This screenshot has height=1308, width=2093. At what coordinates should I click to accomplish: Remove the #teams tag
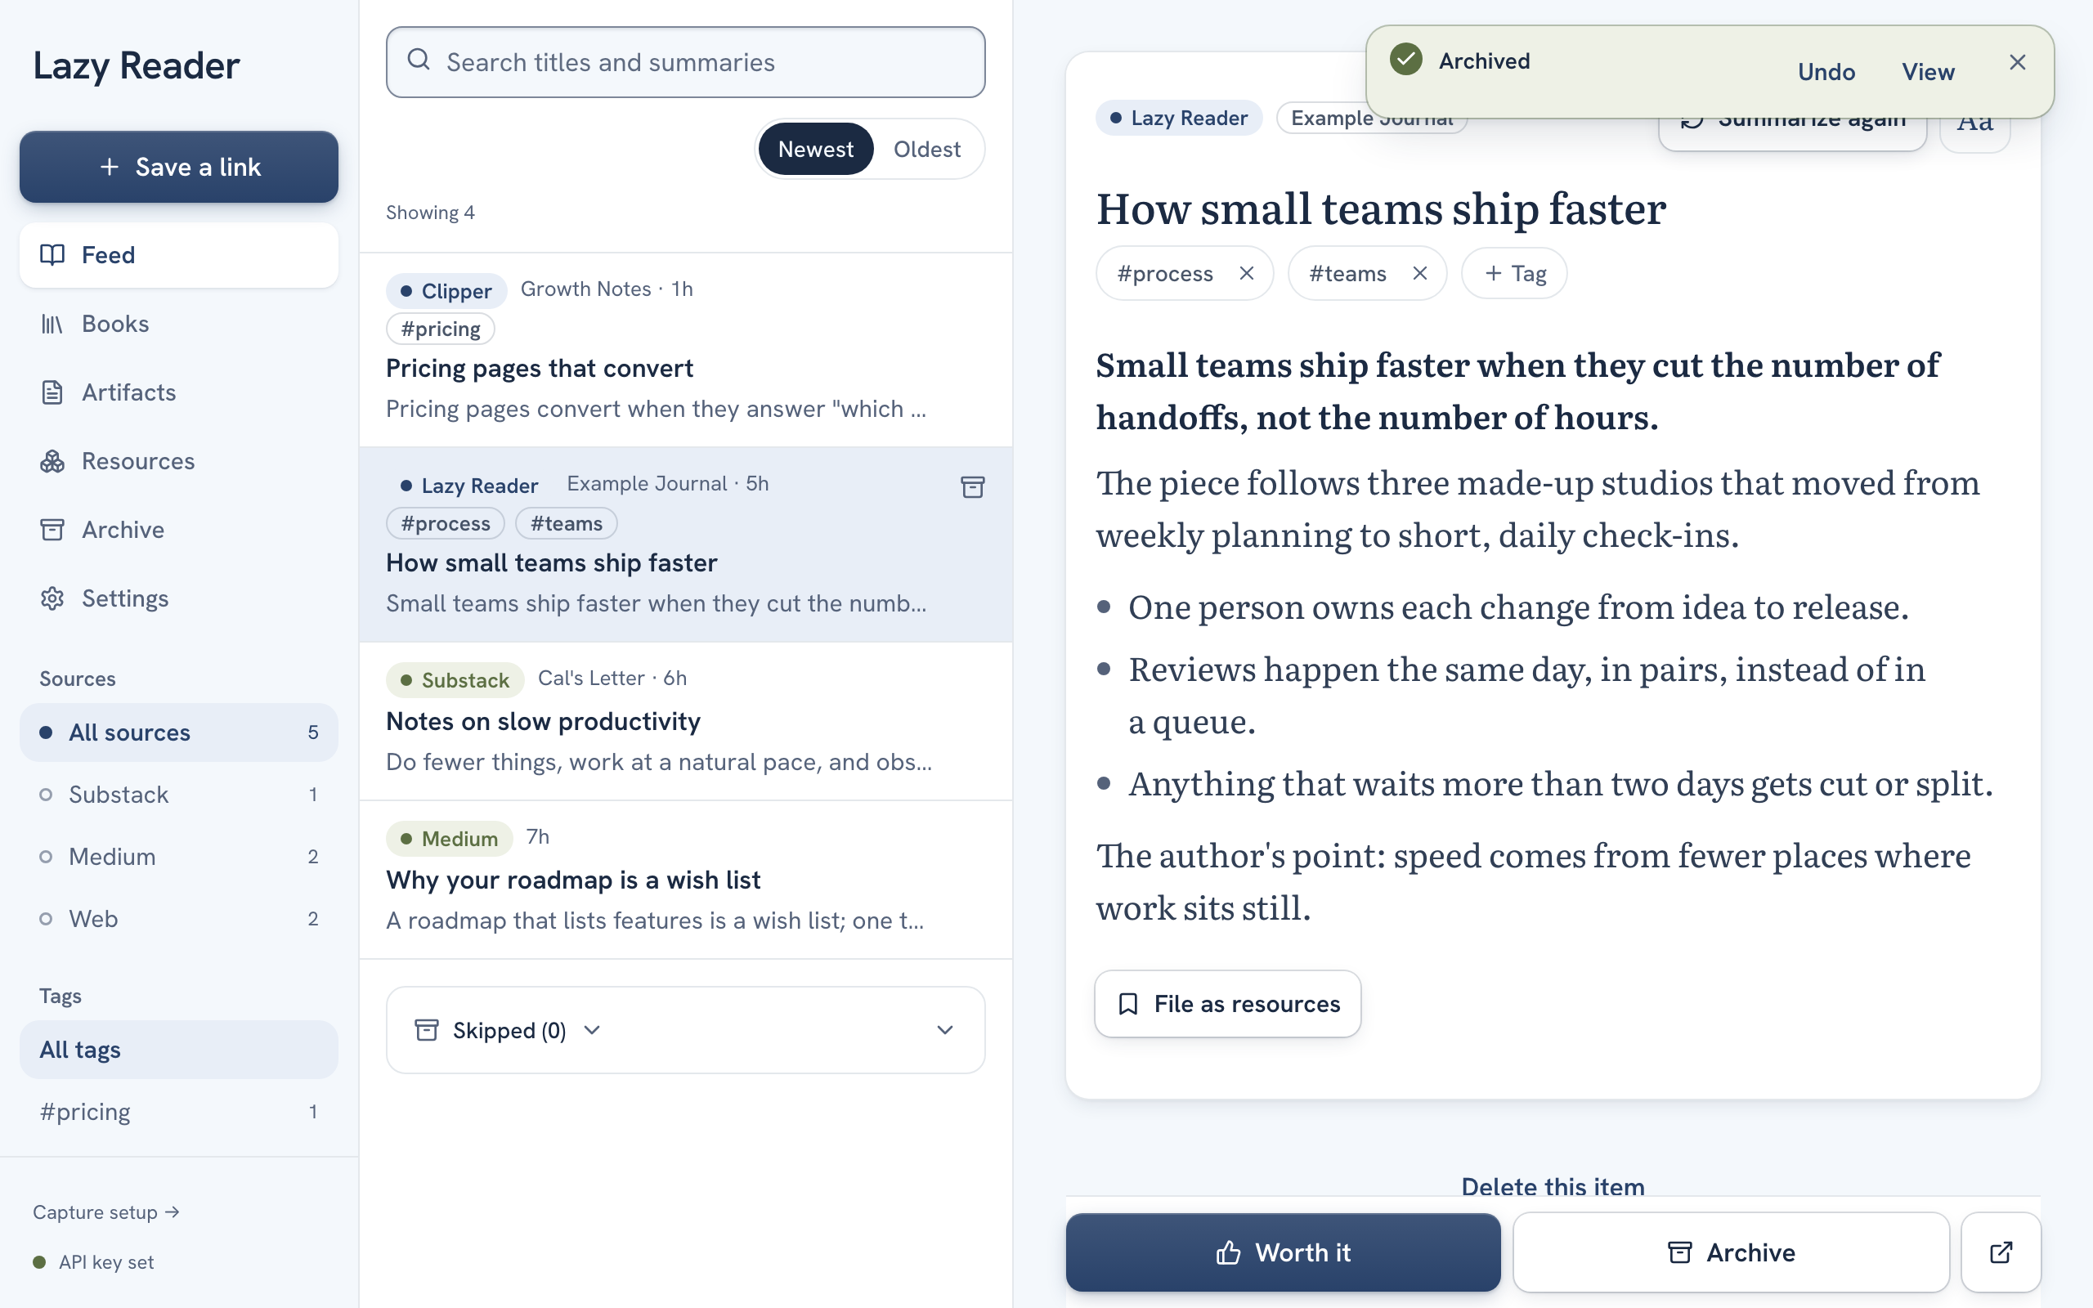(x=1419, y=273)
